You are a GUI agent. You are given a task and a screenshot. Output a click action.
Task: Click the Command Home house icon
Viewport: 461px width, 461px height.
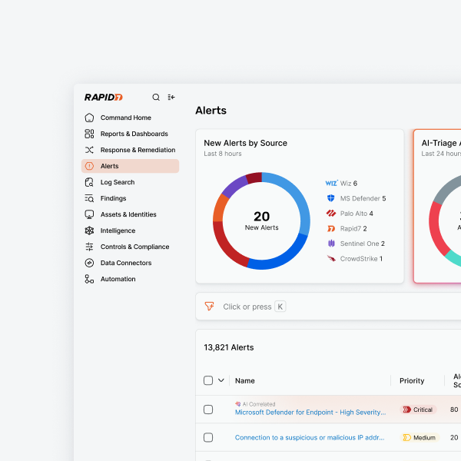coord(89,118)
